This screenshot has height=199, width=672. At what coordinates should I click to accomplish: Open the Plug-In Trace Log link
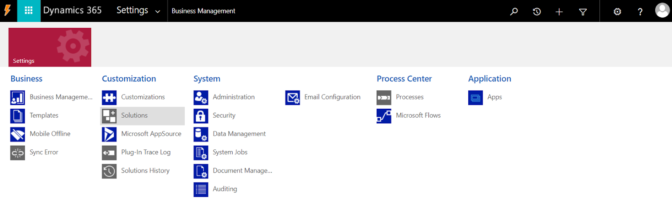[146, 152]
